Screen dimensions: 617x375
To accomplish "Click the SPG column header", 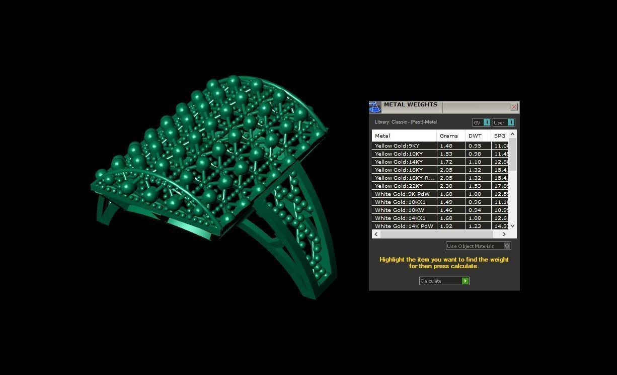I will tap(500, 136).
